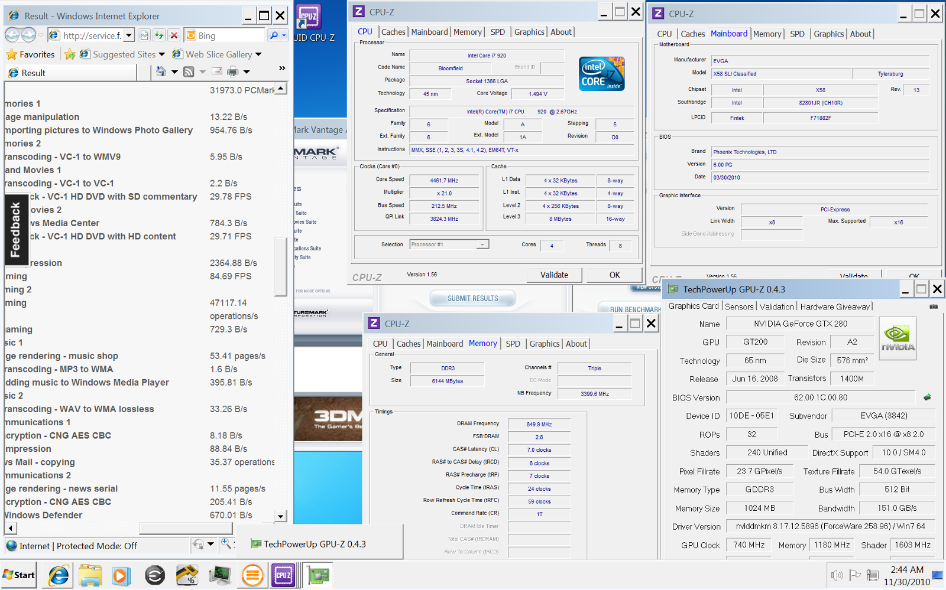Open IE zoom level magnifier
This screenshot has height=590, width=946.
[226, 544]
